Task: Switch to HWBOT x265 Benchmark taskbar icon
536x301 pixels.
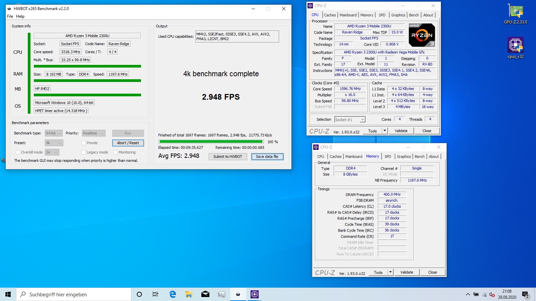Action: [x=238, y=294]
